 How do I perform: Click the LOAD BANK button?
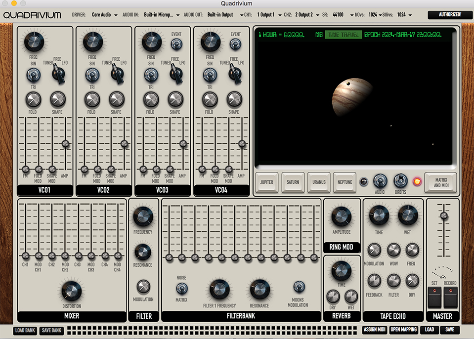click(25, 331)
